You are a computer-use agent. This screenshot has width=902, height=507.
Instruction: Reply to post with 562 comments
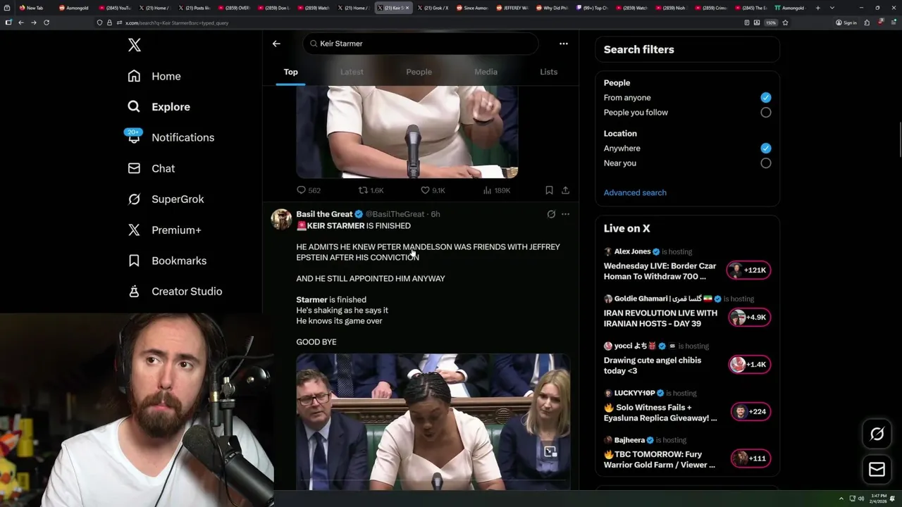(x=309, y=190)
